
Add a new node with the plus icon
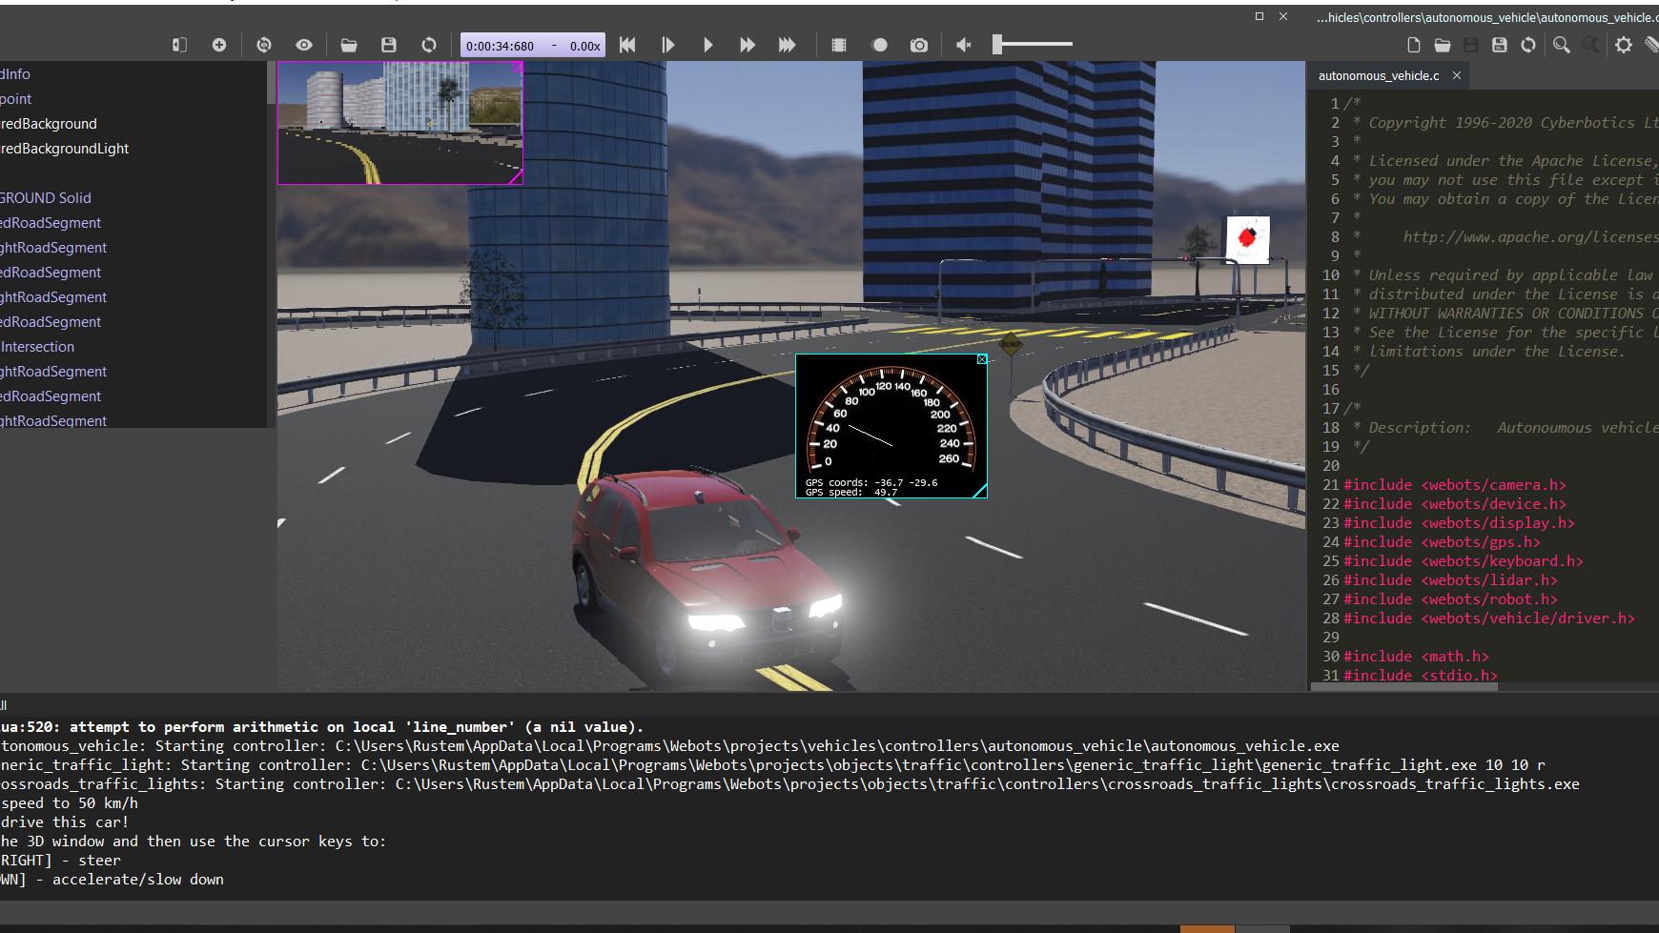(219, 45)
